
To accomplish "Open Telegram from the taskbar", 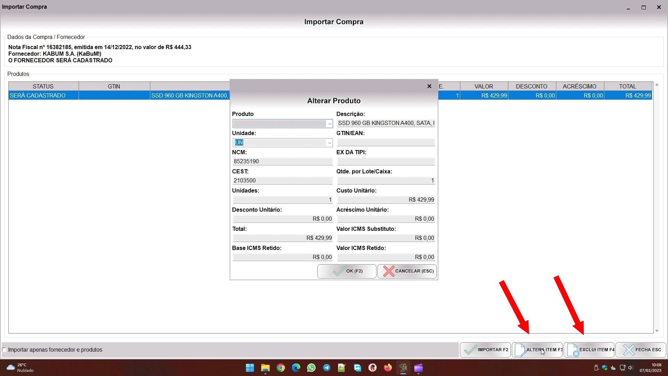I will 327,368.
